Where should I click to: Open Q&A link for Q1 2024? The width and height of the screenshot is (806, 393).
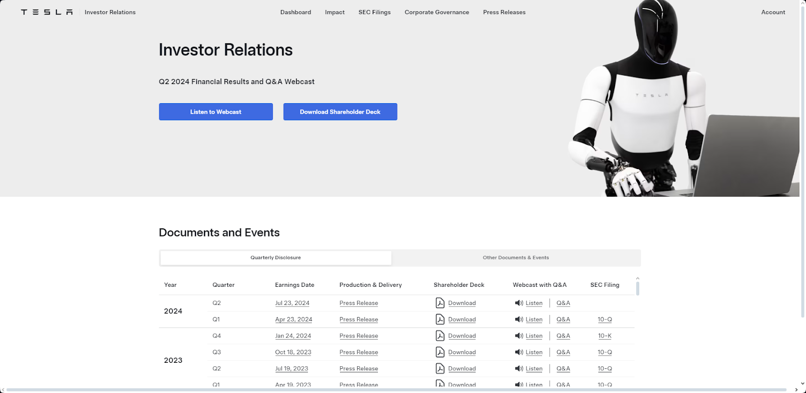tap(563, 320)
